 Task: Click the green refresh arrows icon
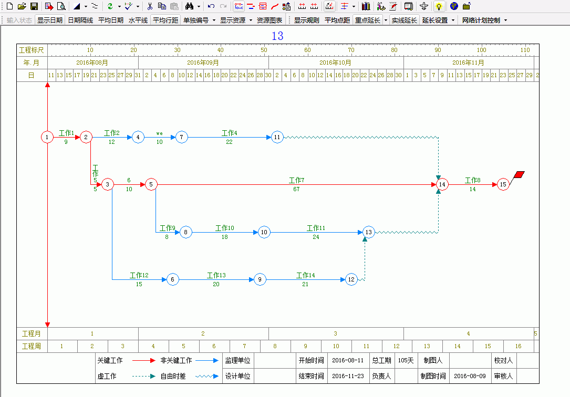coord(110,6)
